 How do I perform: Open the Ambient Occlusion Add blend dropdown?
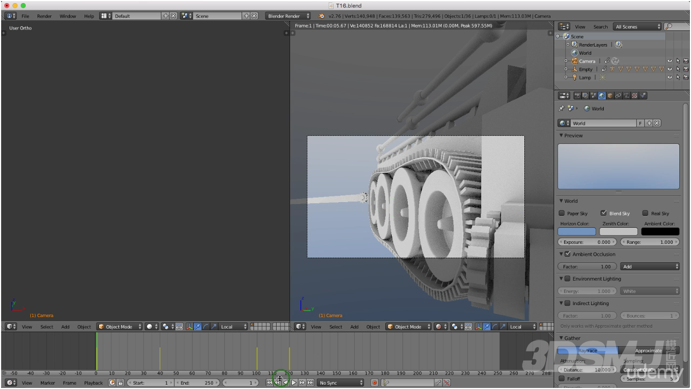pyautogui.click(x=650, y=266)
